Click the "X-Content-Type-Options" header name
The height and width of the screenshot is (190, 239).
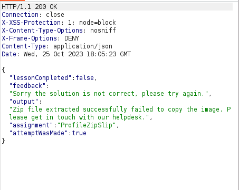[42, 31]
